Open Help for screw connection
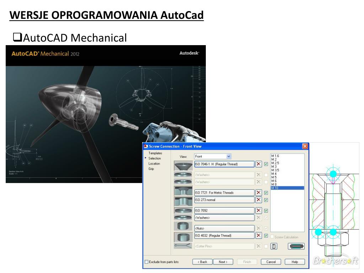The width and height of the screenshot is (364, 273). coord(295,262)
